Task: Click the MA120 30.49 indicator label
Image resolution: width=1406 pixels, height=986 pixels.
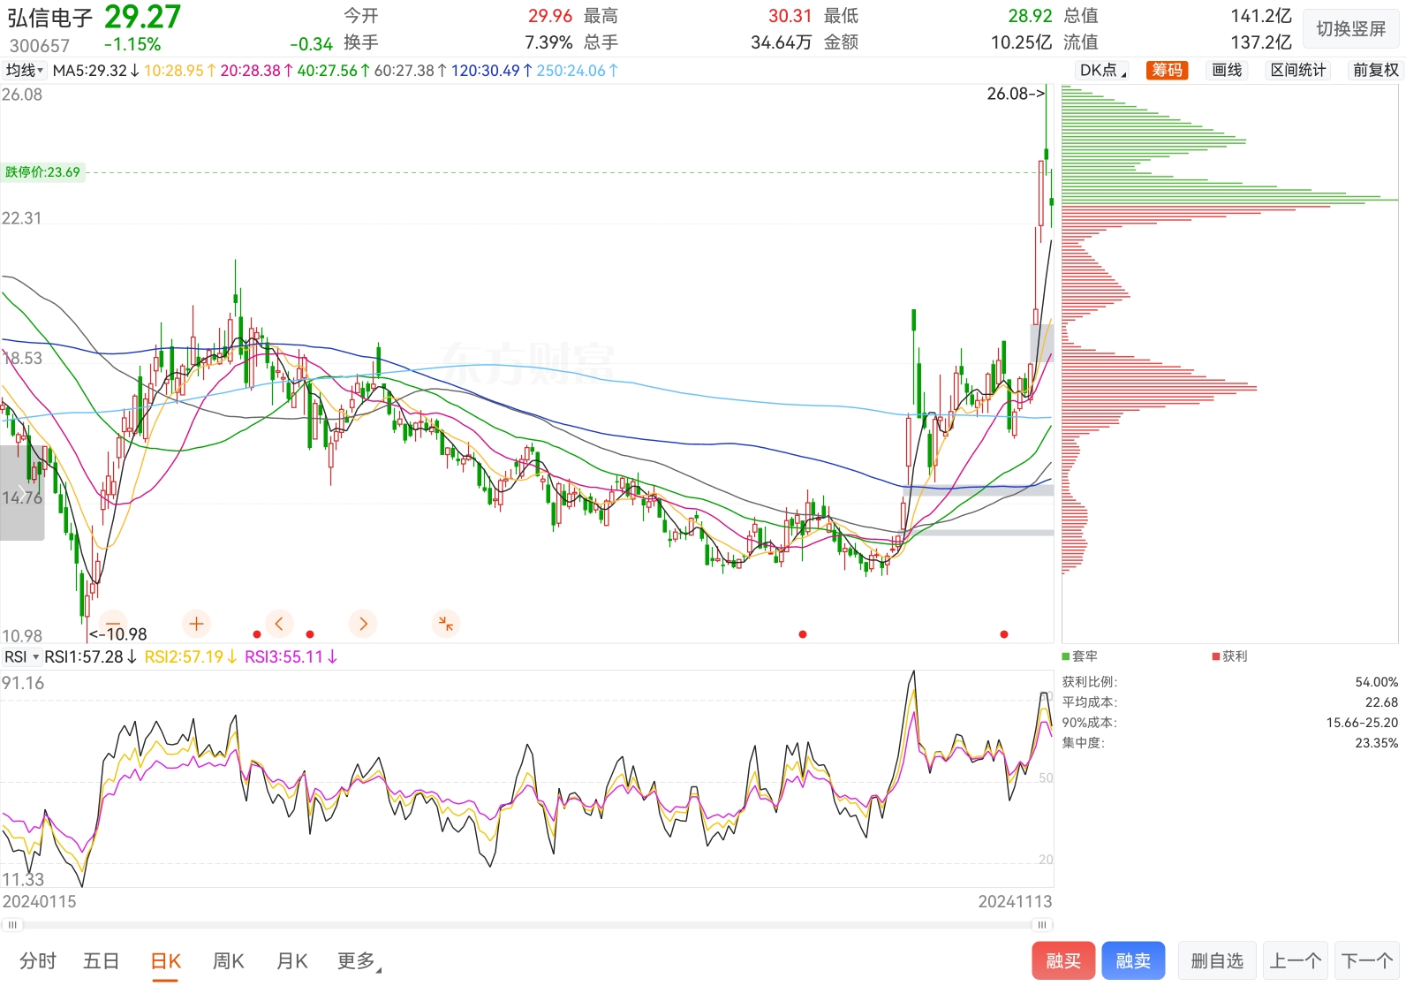Action: (491, 70)
